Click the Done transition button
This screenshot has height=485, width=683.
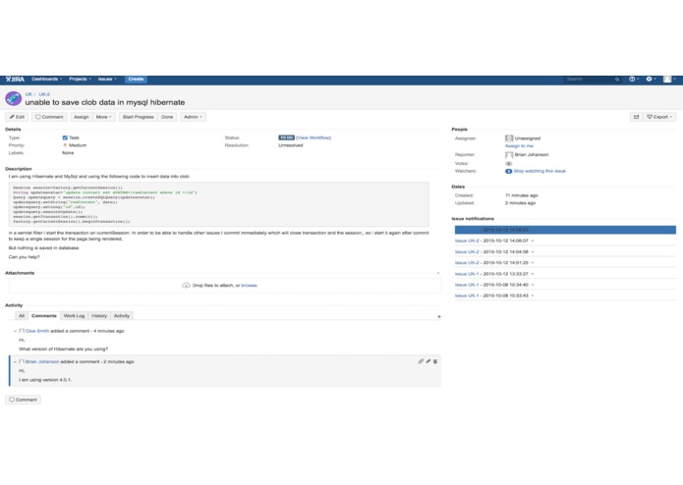[167, 117]
